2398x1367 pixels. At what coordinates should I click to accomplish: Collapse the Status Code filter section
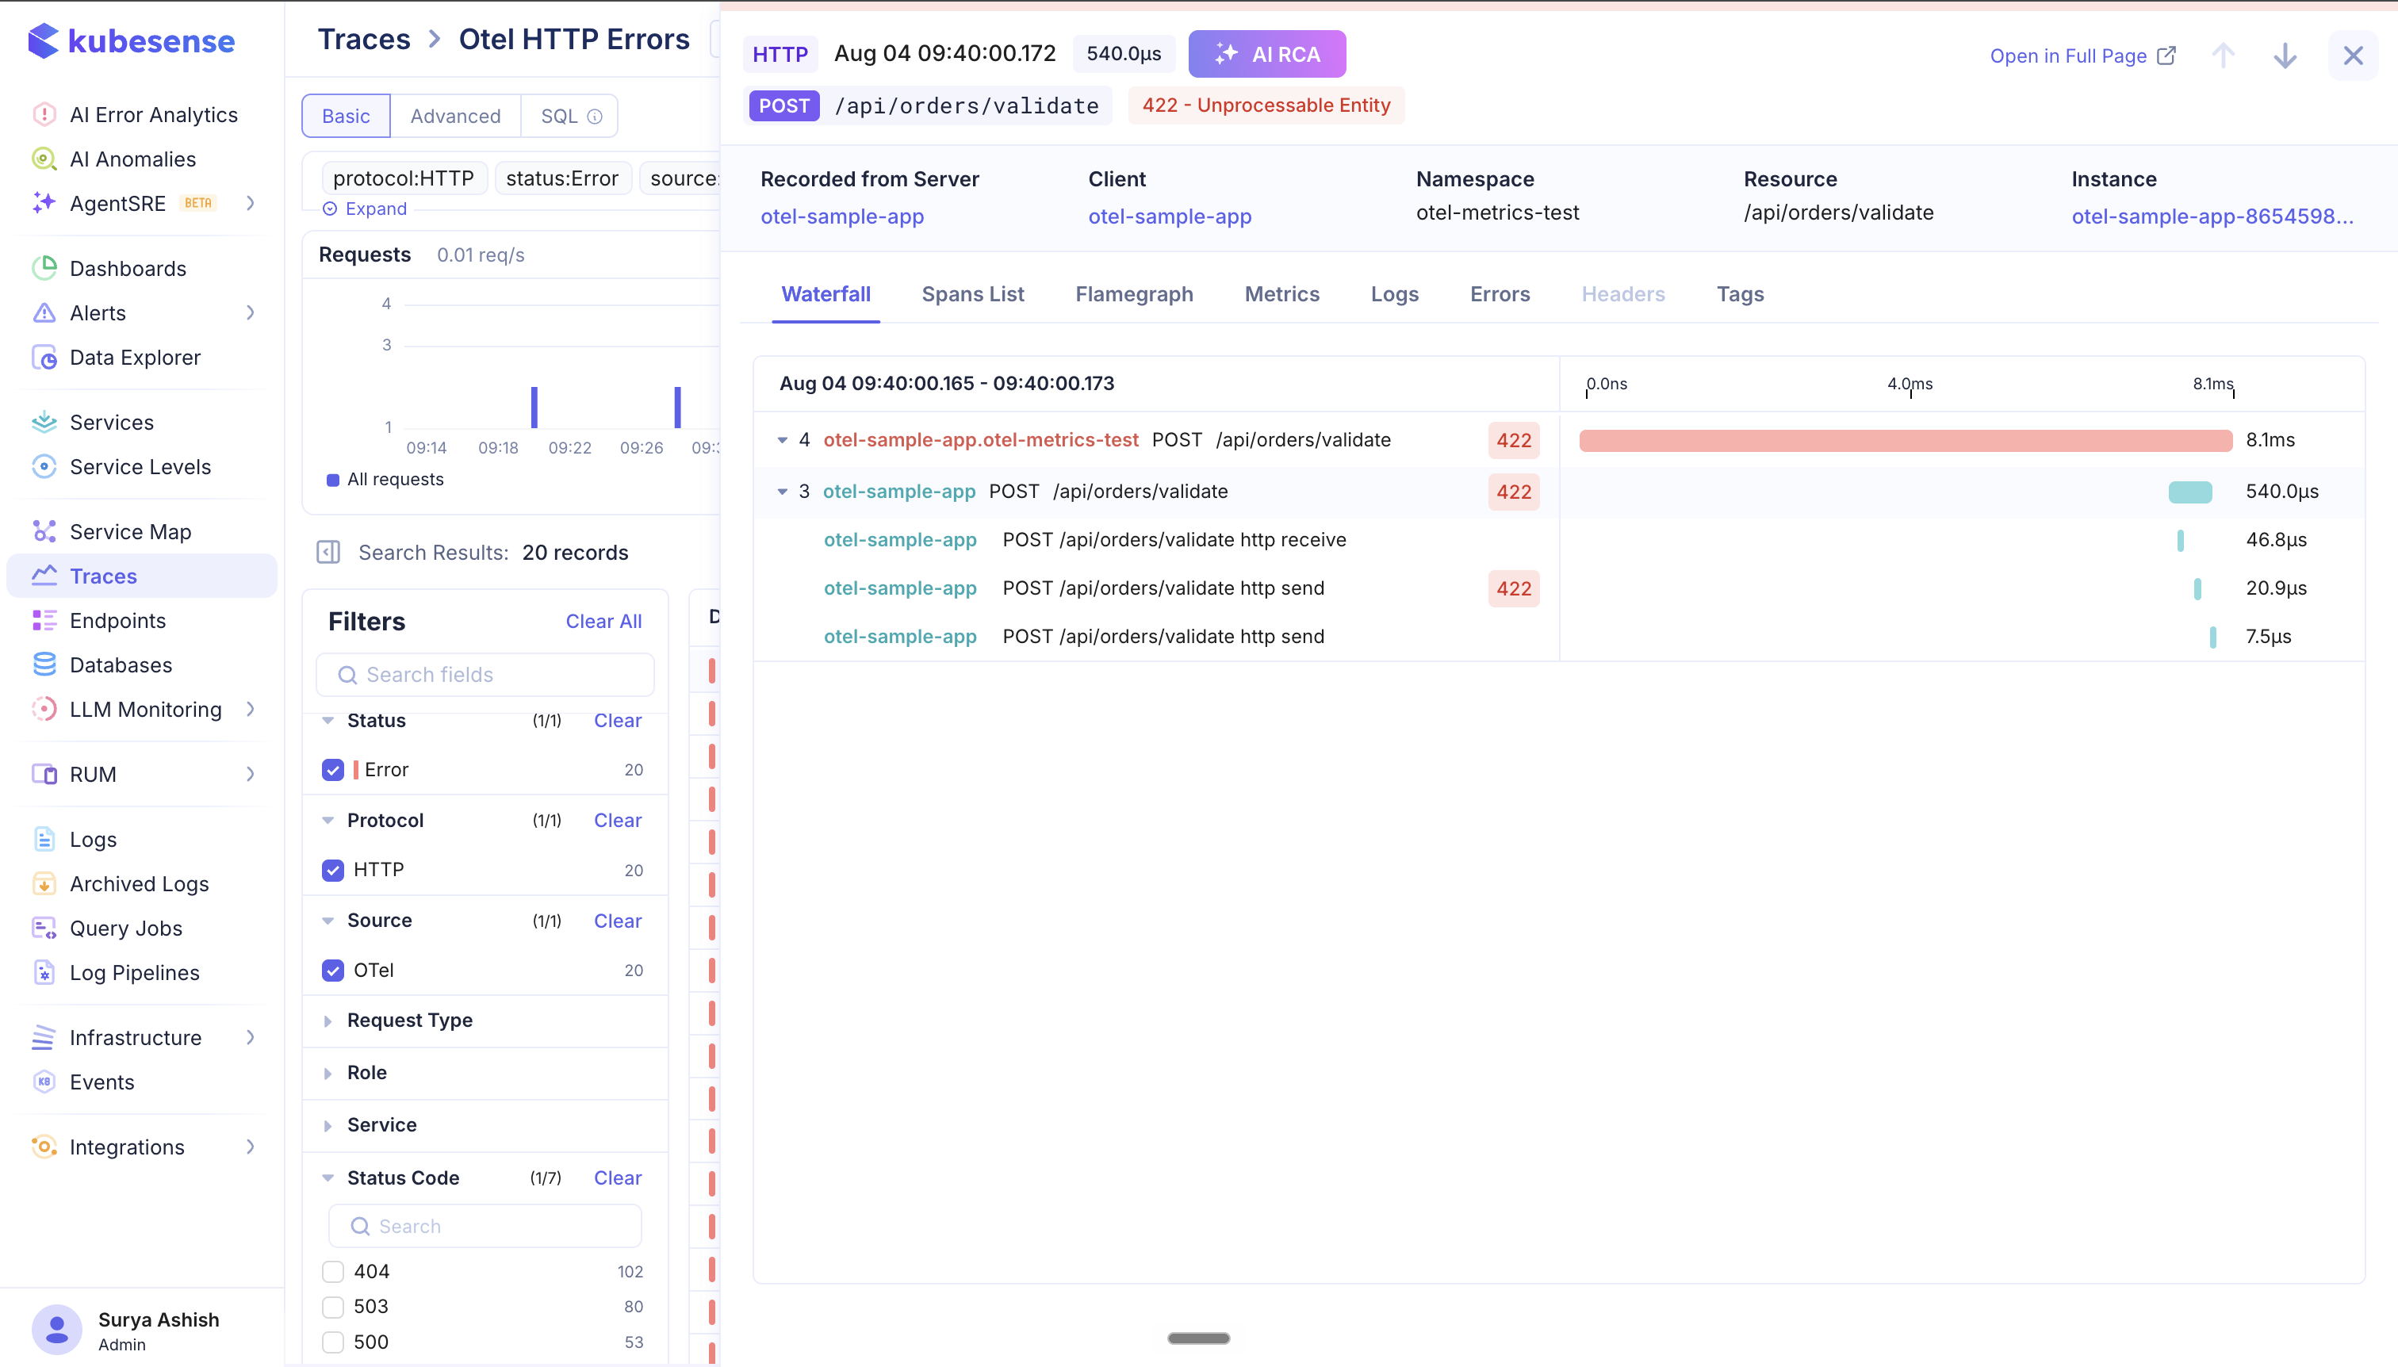pos(328,1177)
